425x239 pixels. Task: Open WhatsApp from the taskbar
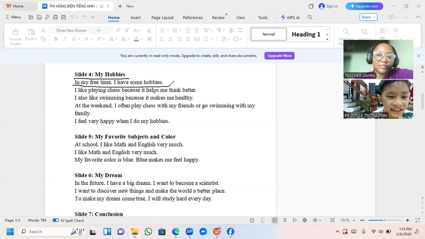click(x=148, y=231)
